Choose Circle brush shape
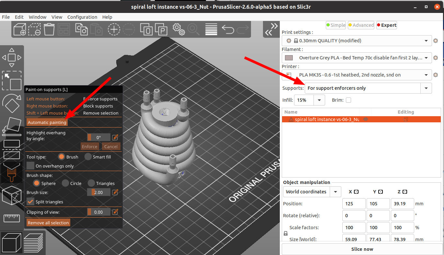Viewport: 444px width, 255px height. (65, 183)
